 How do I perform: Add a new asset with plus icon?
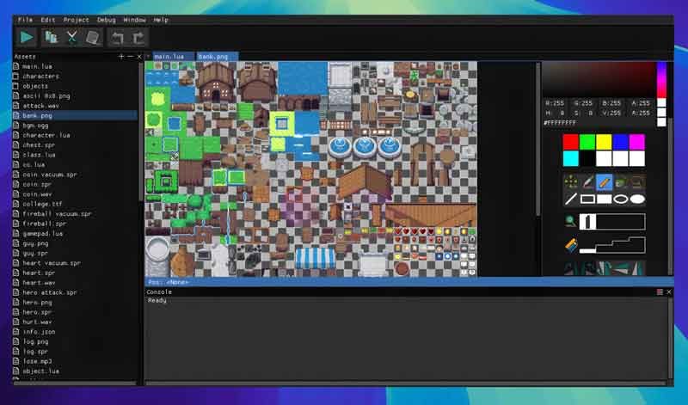pyautogui.click(x=121, y=57)
